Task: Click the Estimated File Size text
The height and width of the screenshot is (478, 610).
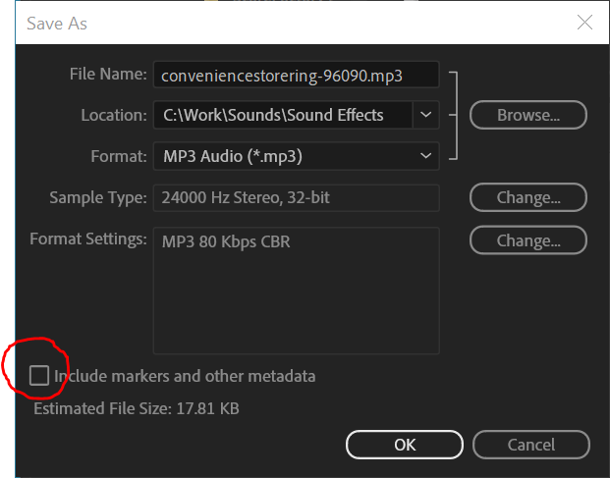Action: pyautogui.click(x=137, y=409)
